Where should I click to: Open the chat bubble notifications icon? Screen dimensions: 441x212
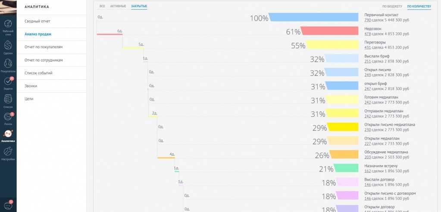click(8, 205)
